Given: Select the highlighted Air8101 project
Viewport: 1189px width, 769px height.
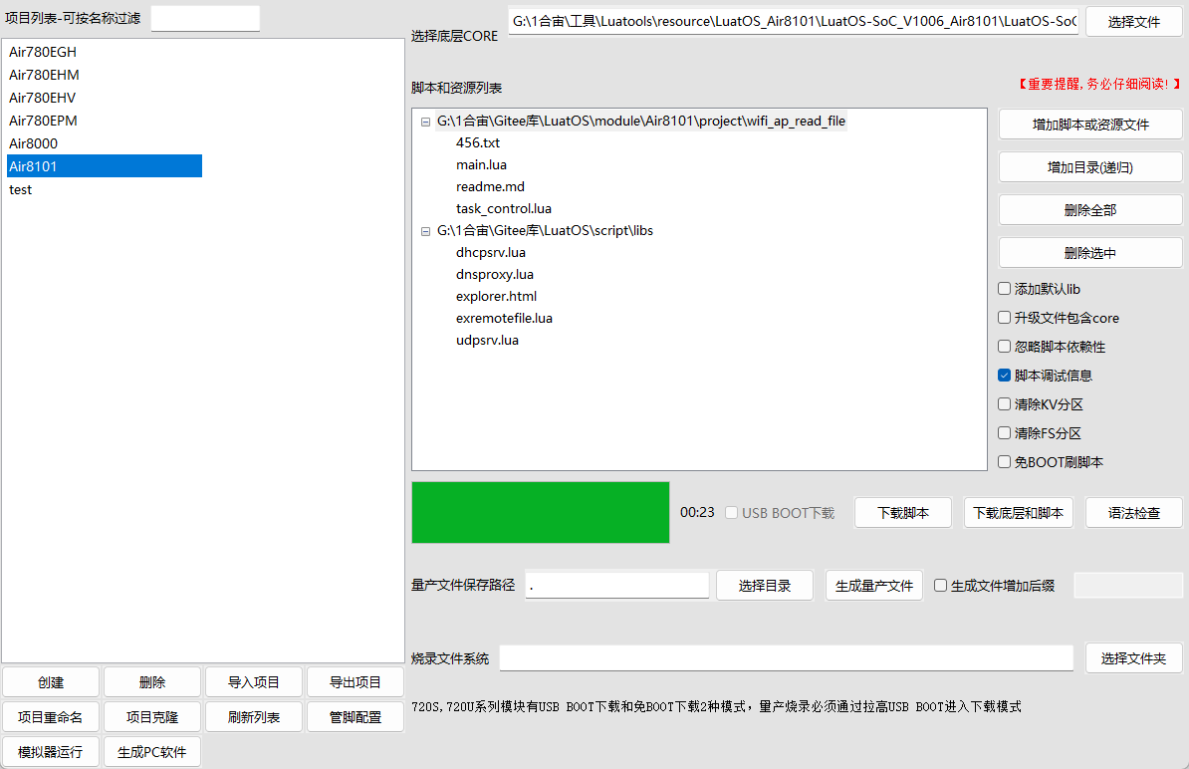Looking at the screenshot, I should click(105, 166).
